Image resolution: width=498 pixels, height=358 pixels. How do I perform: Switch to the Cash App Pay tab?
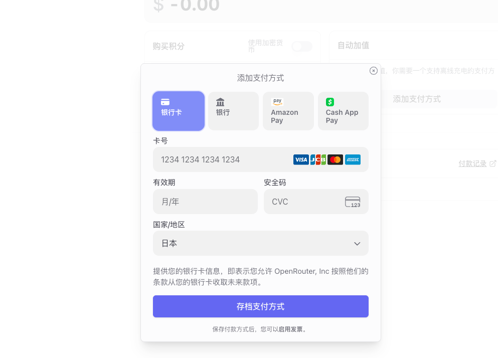[343, 111]
